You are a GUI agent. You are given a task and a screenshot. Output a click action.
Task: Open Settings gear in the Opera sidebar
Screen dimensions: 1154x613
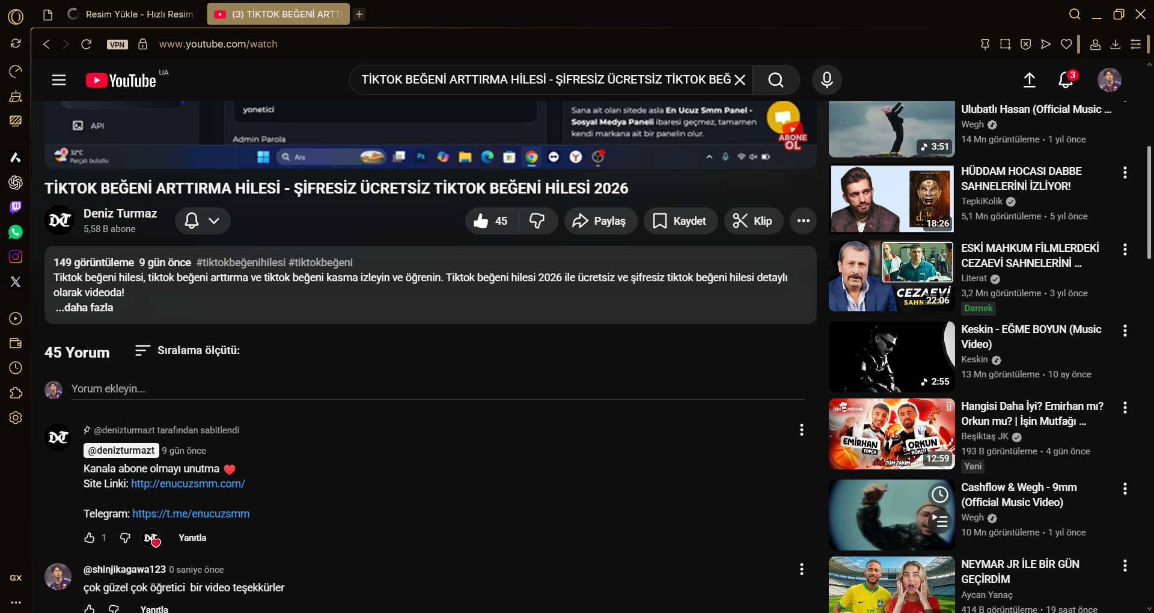coord(16,418)
